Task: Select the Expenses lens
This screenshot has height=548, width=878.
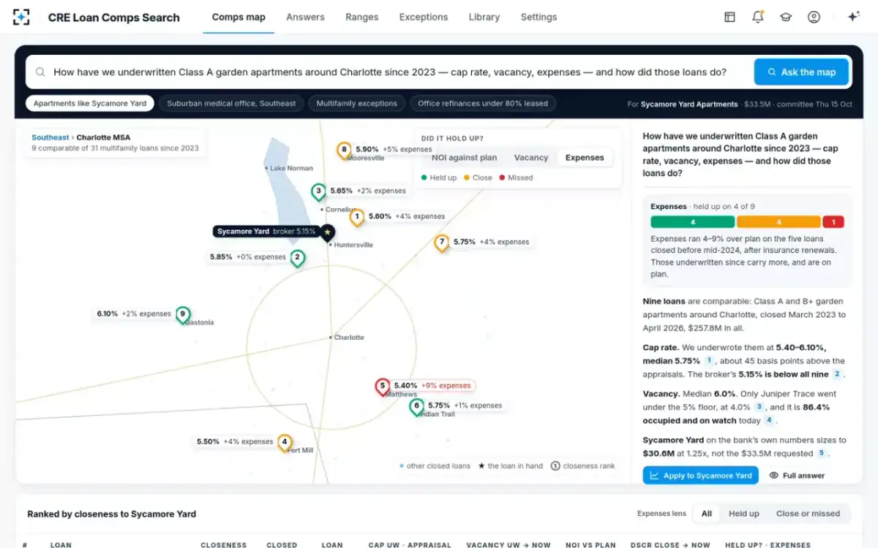Action: tap(585, 157)
